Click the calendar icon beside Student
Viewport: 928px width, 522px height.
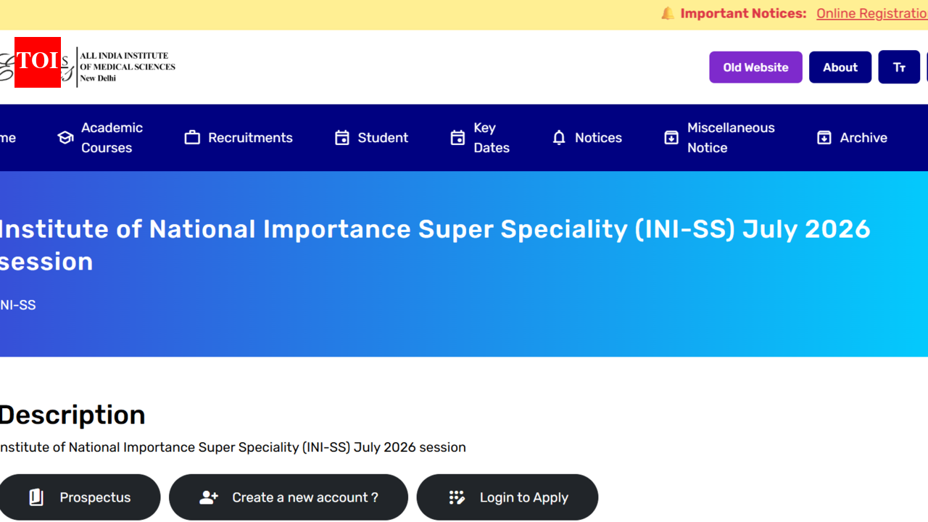(341, 137)
